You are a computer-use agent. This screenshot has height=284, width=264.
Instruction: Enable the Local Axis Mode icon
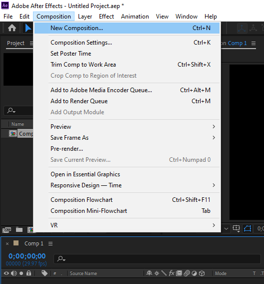point(242,28)
